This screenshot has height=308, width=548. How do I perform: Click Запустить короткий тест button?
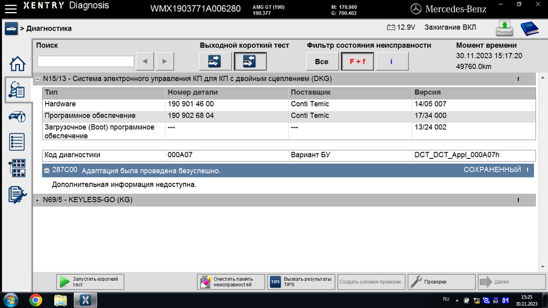pos(90,282)
